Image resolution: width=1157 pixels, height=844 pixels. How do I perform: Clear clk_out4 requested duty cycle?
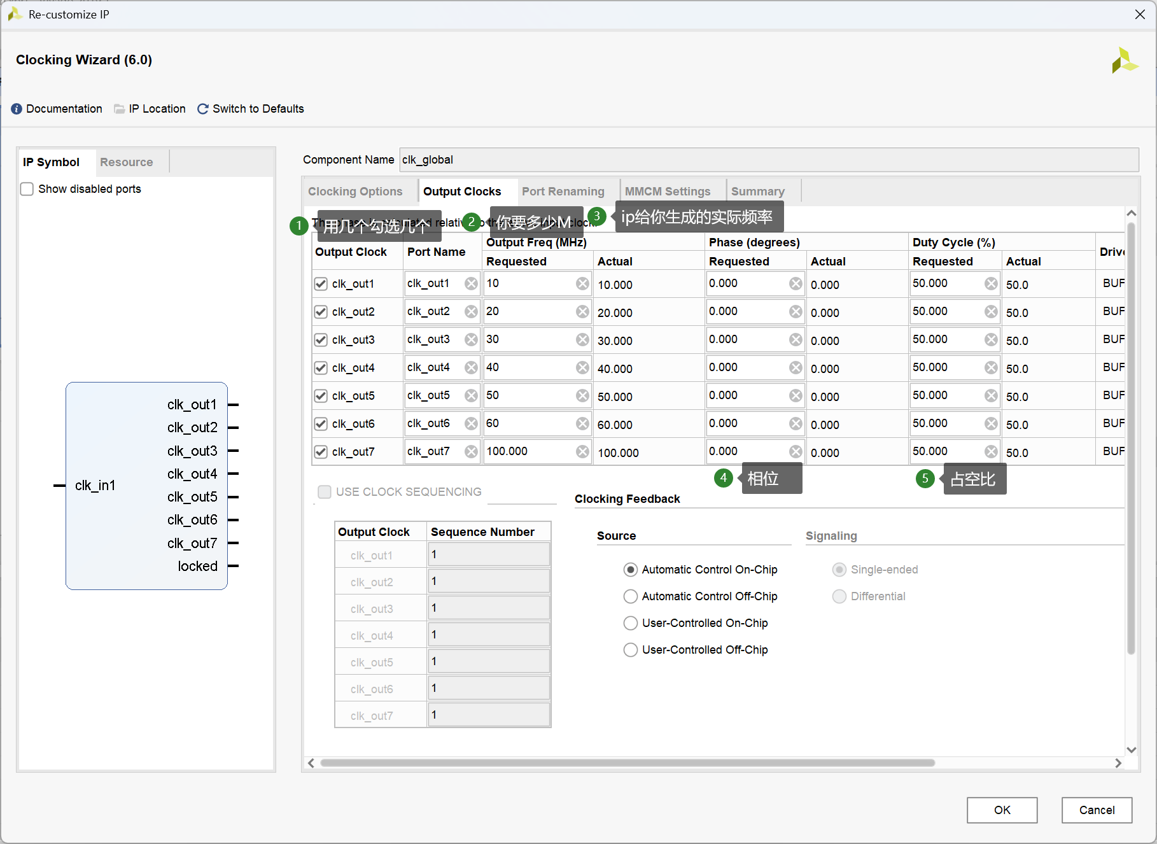click(991, 368)
